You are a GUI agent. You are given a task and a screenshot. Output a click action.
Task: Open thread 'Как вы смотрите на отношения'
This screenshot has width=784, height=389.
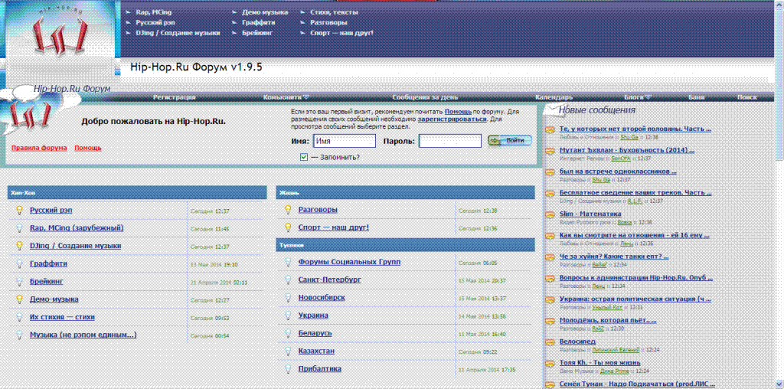[x=635, y=235]
